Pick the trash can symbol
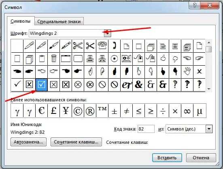The height and width of the screenshot is (169, 223). coord(53,59)
